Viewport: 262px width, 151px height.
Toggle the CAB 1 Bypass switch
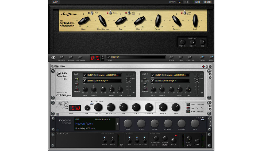[x=76, y=89]
